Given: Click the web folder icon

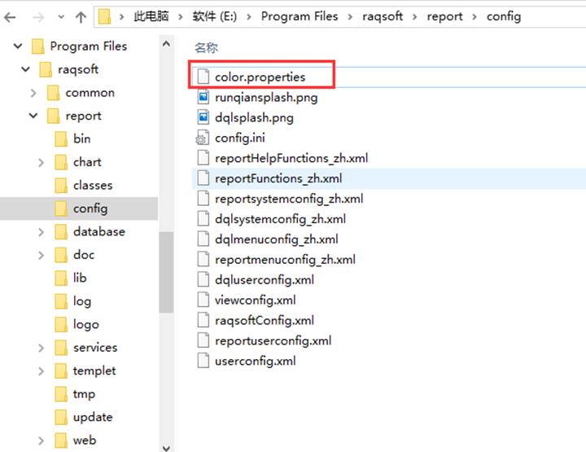Looking at the screenshot, I should (x=61, y=441).
